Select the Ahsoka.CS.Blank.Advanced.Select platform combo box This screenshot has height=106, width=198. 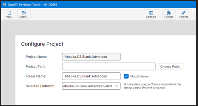(91, 86)
